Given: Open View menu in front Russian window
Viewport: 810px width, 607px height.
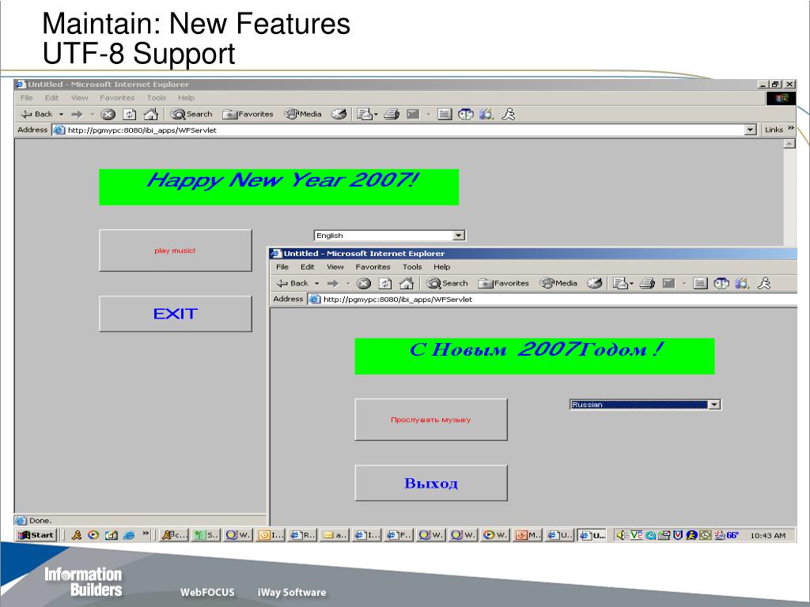Looking at the screenshot, I should (335, 267).
